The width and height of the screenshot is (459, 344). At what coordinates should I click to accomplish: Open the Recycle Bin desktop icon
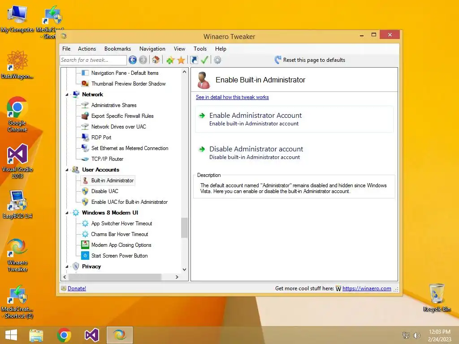(437, 297)
